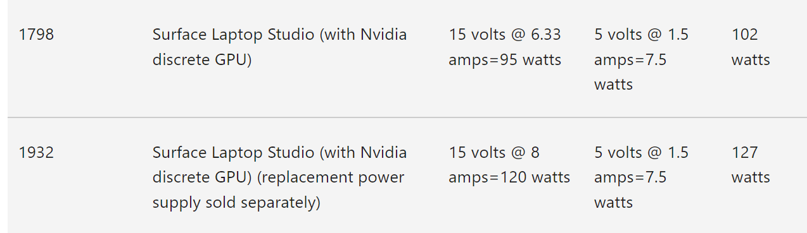Image resolution: width=807 pixels, height=233 pixels.
Task: Click the word 'watts' under 102
Action: [751, 60]
